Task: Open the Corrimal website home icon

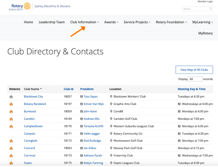Action: [11, 156]
